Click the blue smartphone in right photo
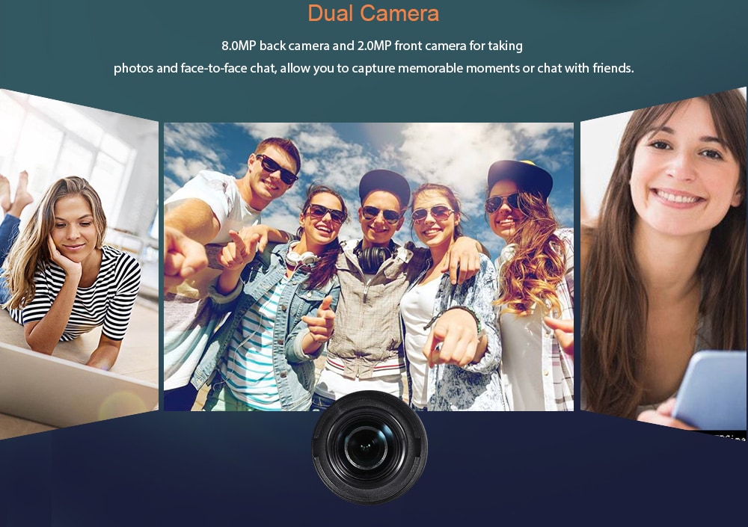Viewport: 748px width, 527px height. pyautogui.click(x=709, y=389)
